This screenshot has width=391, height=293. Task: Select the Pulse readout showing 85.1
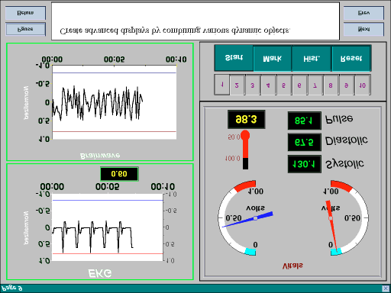(x=304, y=121)
